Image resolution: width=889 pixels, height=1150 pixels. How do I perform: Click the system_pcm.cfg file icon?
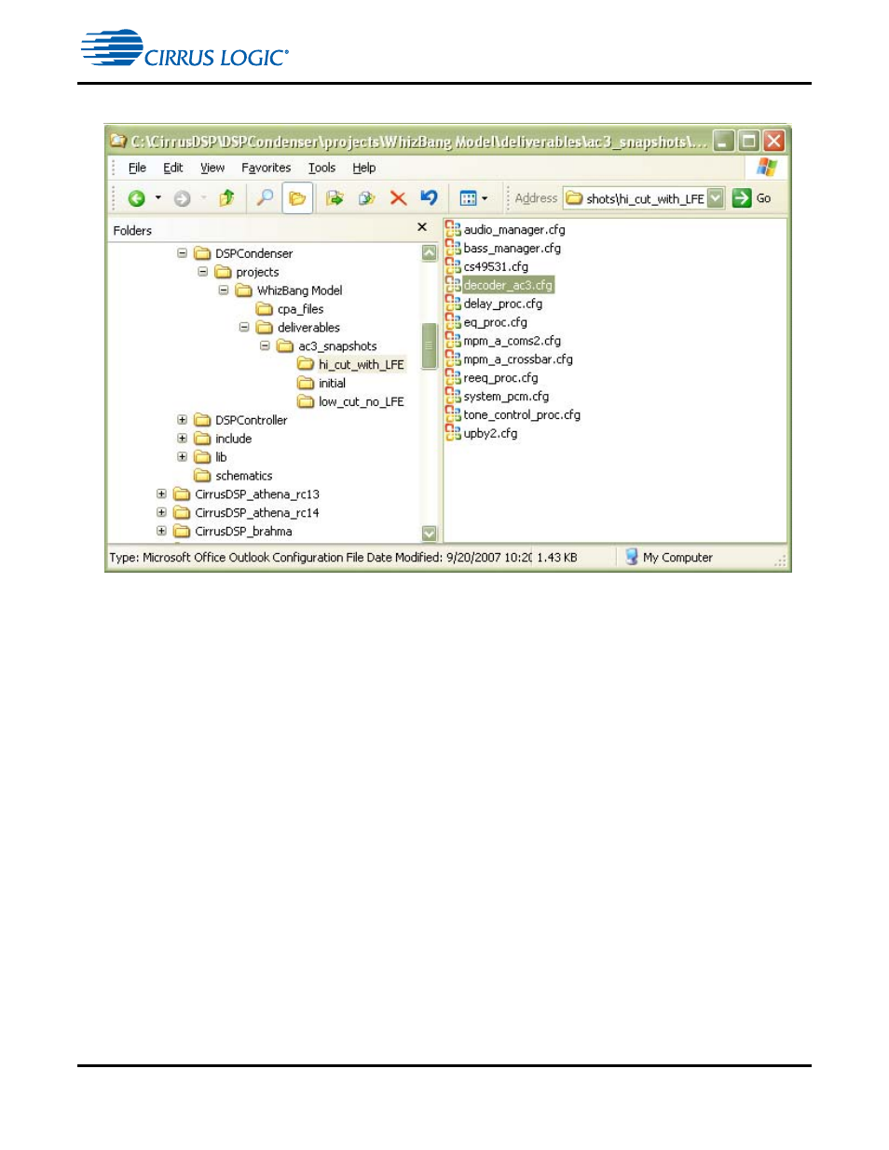point(453,397)
